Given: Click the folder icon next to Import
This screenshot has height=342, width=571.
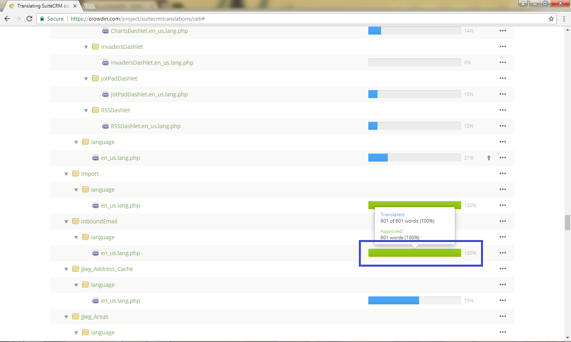Looking at the screenshot, I should coord(76,173).
